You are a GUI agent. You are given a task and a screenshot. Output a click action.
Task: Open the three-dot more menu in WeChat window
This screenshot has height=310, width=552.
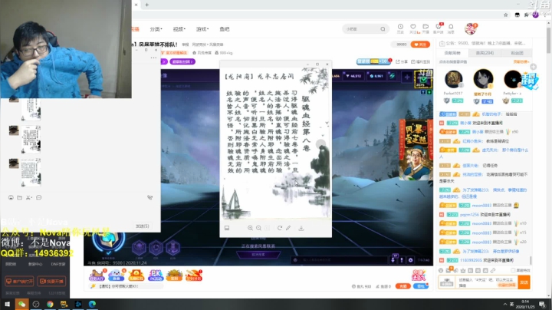click(x=153, y=58)
